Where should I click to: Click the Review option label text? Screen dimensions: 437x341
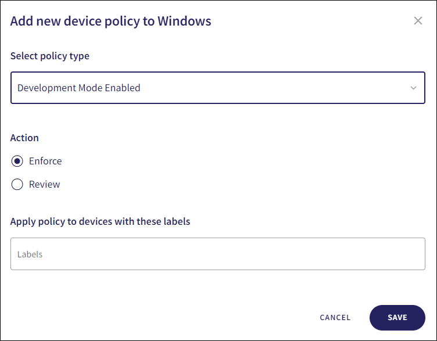click(45, 184)
